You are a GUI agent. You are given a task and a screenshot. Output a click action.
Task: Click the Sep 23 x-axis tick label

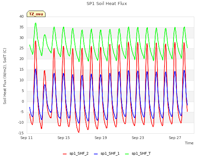coord(138,138)
